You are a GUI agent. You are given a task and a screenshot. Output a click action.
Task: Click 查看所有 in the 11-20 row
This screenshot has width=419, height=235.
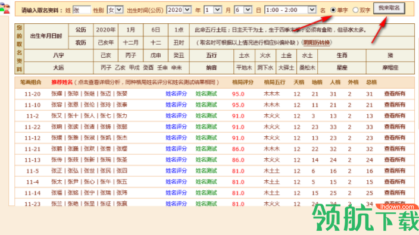click(x=395, y=94)
